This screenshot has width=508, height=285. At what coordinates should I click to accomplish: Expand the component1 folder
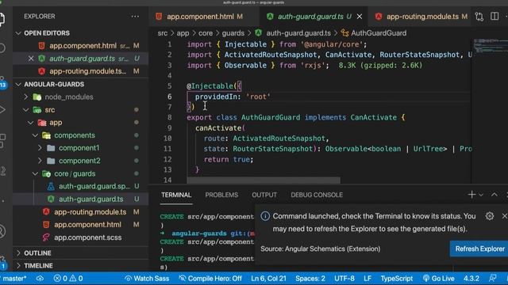(x=40, y=148)
